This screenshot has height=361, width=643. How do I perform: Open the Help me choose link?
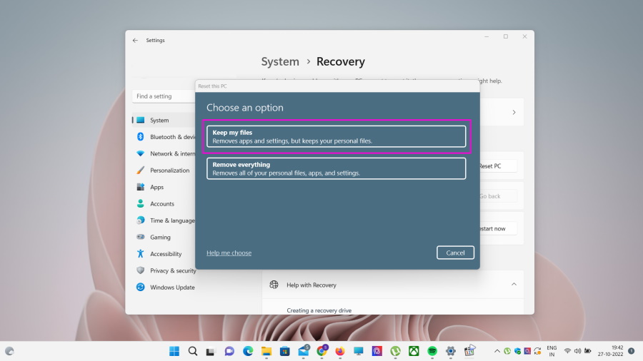[229, 253]
